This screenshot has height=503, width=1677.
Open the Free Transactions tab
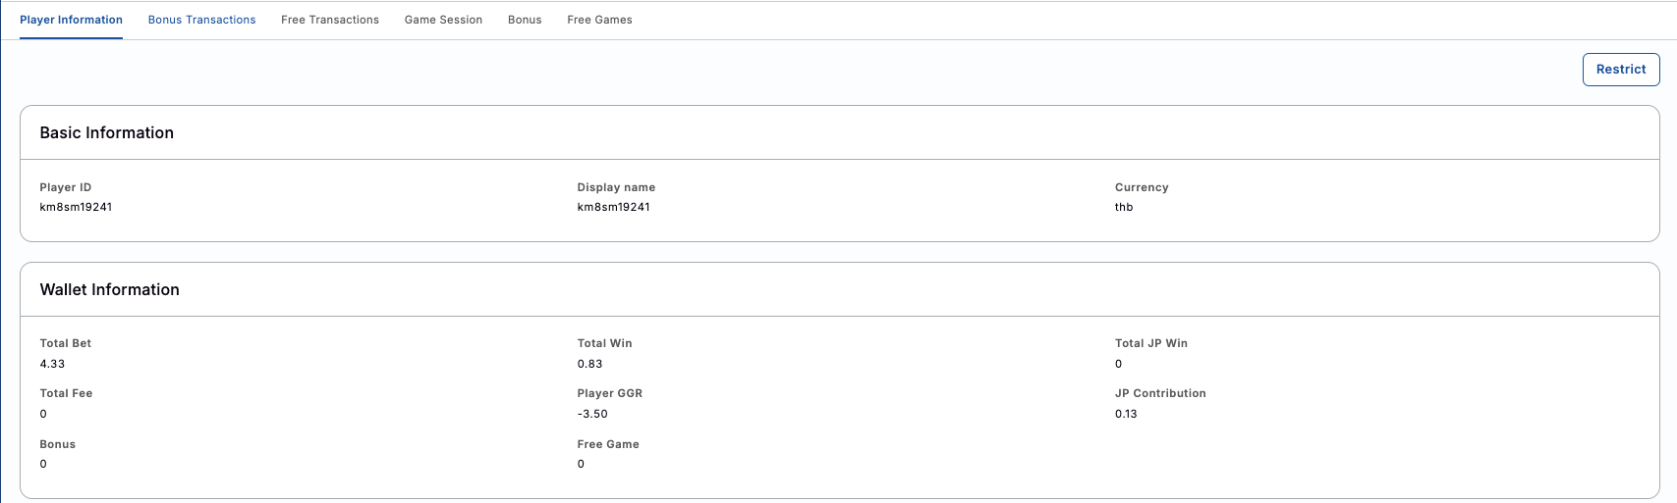(x=329, y=20)
